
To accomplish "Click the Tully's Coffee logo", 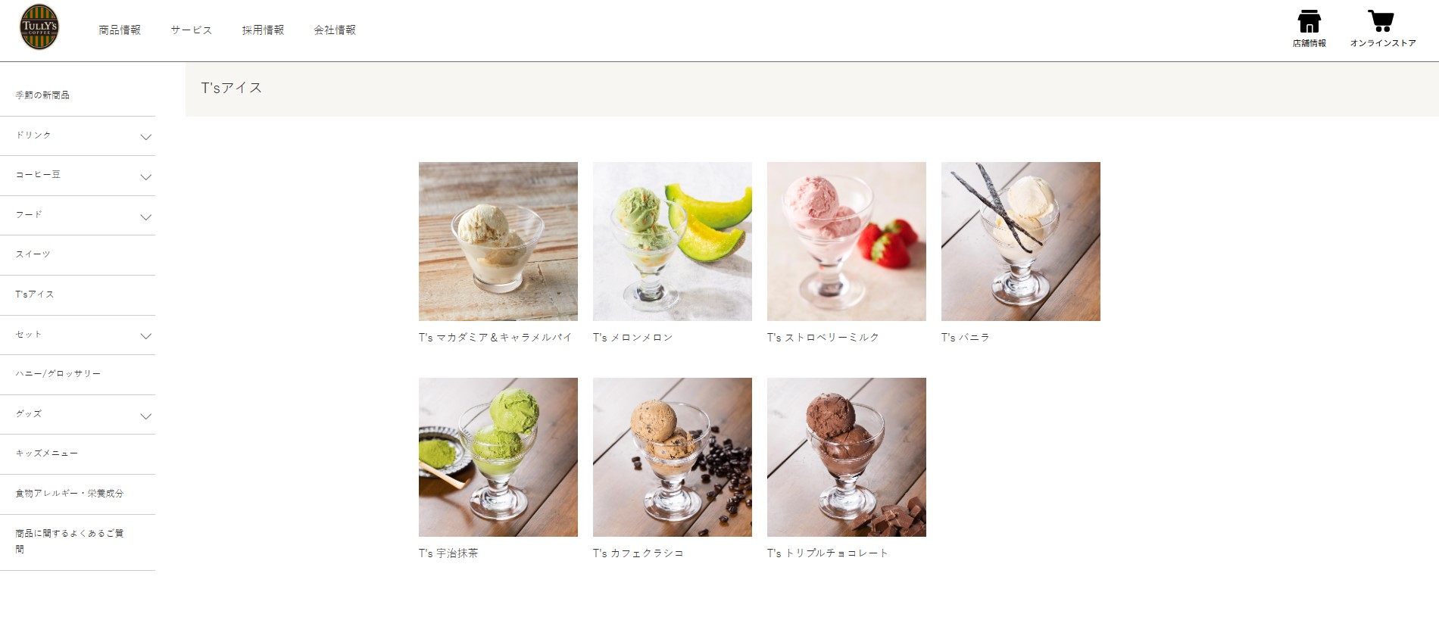I will [39, 27].
